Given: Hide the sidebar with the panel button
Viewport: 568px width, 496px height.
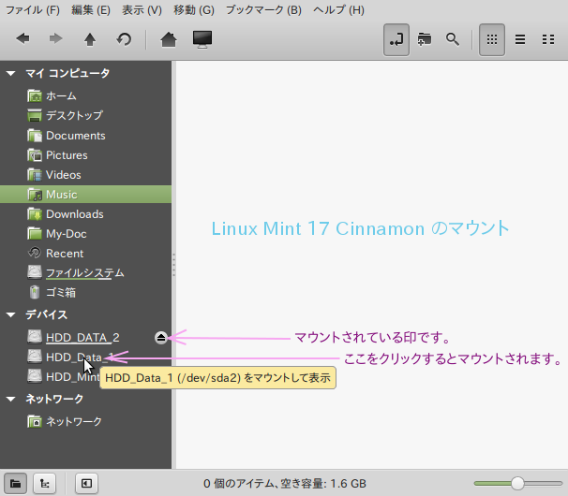Looking at the screenshot, I should pyautogui.click(x=86, y=483).
